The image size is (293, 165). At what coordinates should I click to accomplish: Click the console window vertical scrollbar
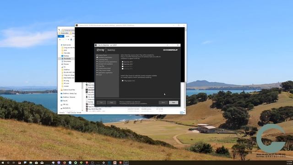pos(185,55)
